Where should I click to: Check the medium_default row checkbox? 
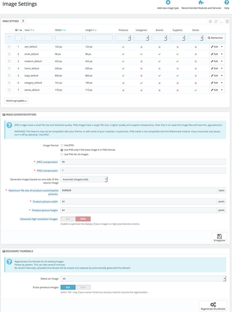[x=9, y=61]
